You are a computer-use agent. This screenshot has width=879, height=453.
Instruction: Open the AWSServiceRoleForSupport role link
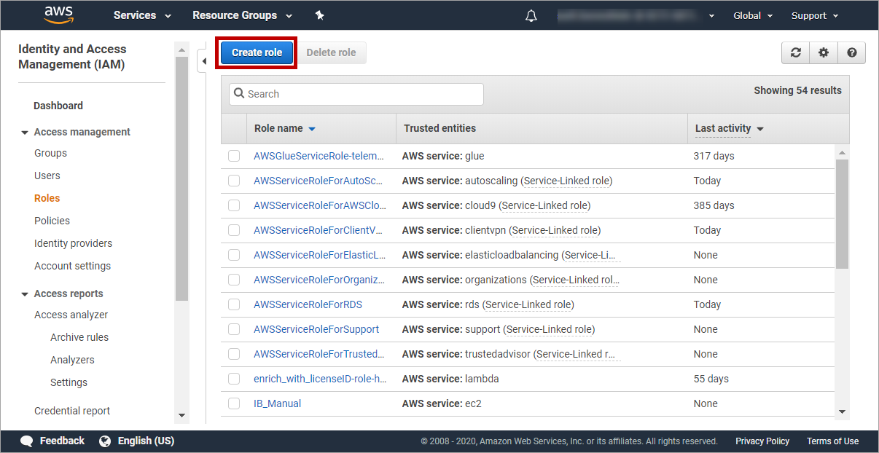[316, 329]
